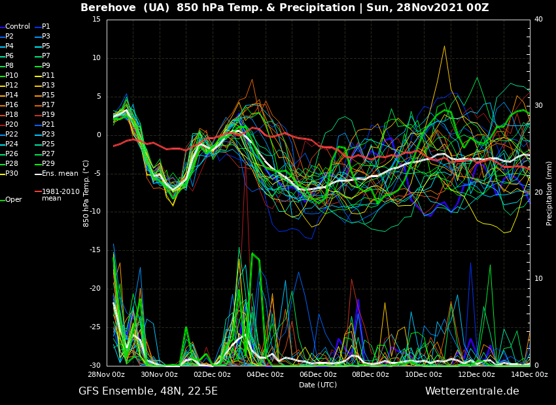Click the 1981-2010 mean legend entry
The image size is (556, 405).
60,195
